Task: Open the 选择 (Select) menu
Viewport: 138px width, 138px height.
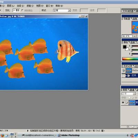Action: 20,6
